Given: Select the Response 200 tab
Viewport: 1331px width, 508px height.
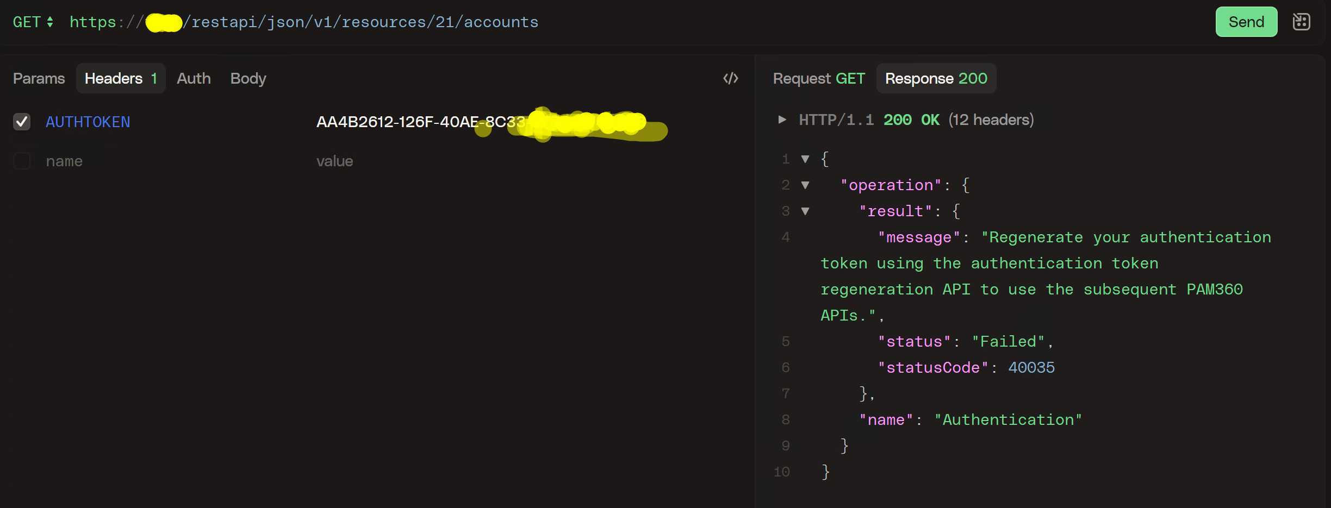Looking at the screenshot, I should (936, 79).
